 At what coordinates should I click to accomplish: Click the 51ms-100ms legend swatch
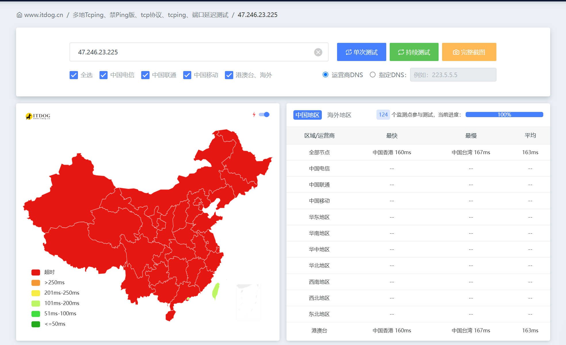coord(36,314)
